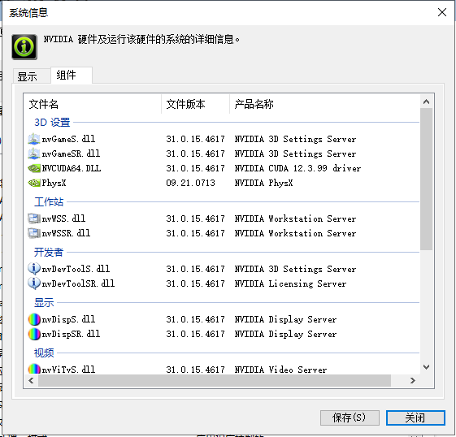Image resolution: width=456 pixels, height=437 pixels.
Task: Select the nvGameSR.dll file name
Action: tap(71, 154)
